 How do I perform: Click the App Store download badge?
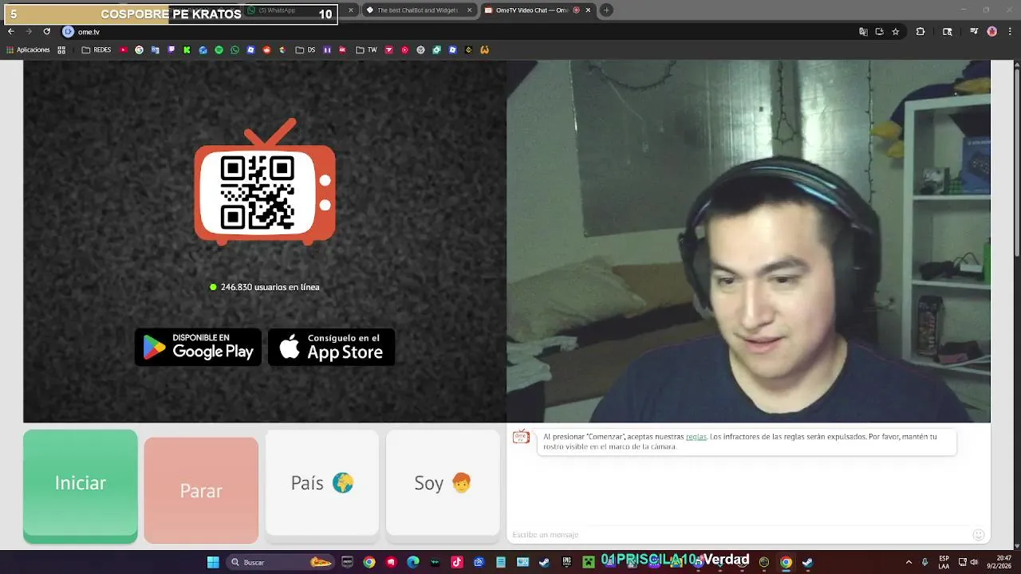pyautogui.click(x=331, y=347)
